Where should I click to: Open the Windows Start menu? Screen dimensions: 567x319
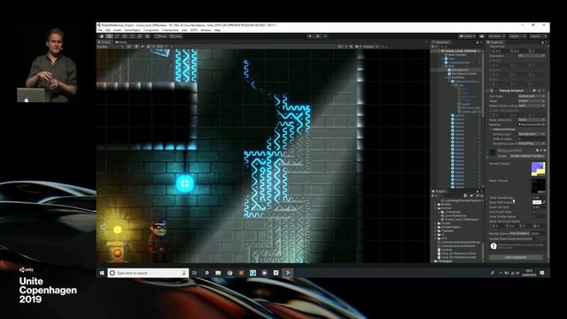coord(102,273)
